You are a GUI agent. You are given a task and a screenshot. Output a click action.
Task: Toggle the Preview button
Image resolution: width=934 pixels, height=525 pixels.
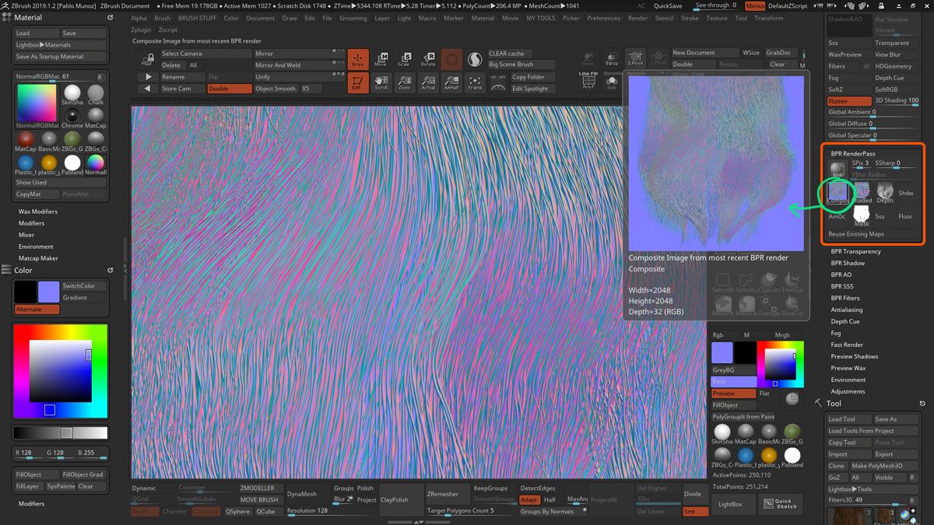click(x=733, y=394)
